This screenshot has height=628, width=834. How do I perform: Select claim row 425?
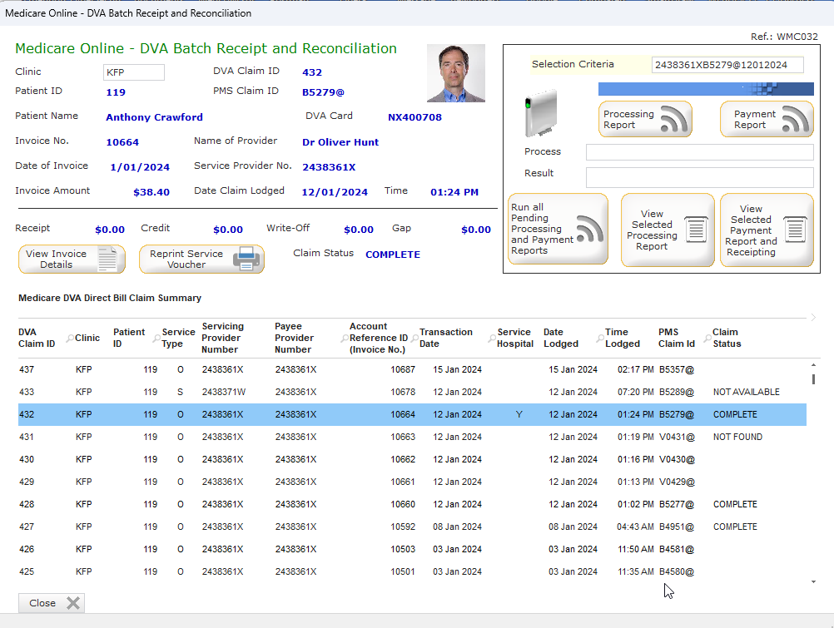click(x=412, y=571)
